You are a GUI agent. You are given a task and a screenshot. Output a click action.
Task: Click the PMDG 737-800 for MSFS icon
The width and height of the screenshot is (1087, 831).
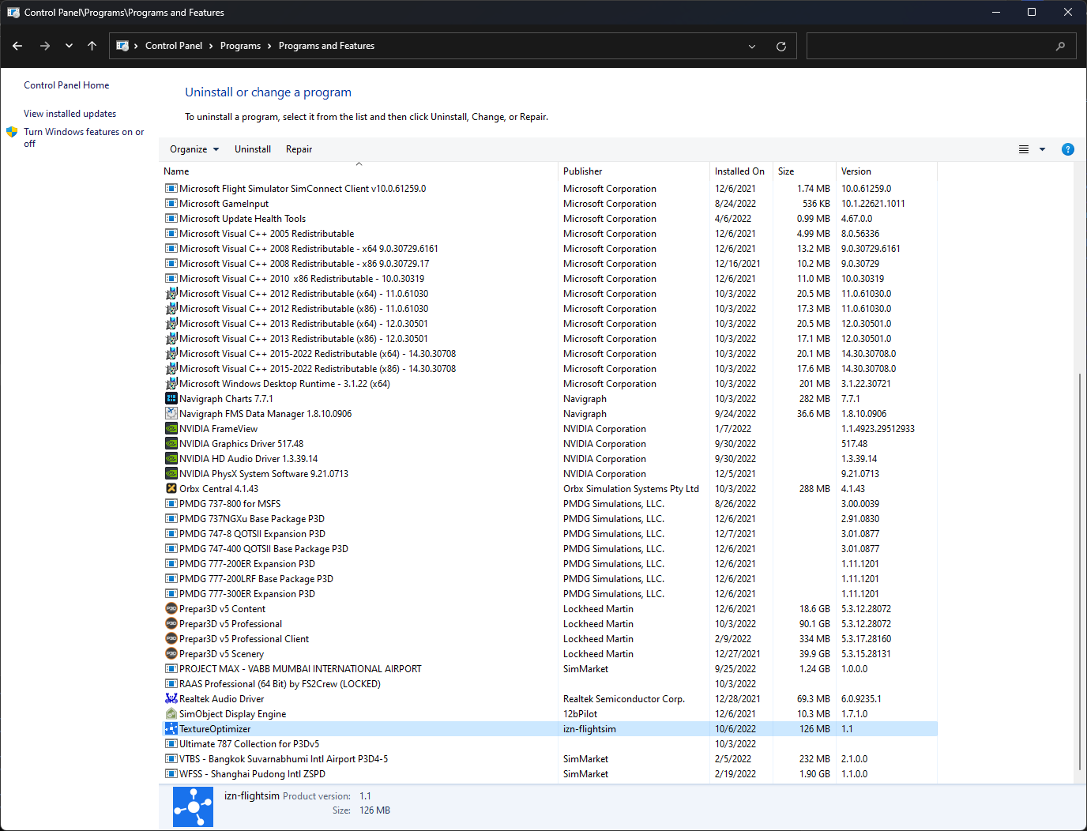171,504
